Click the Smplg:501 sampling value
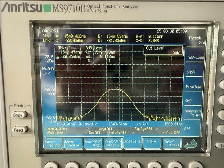Viewport: 224px width, 168px height. (x=143, y=129)
